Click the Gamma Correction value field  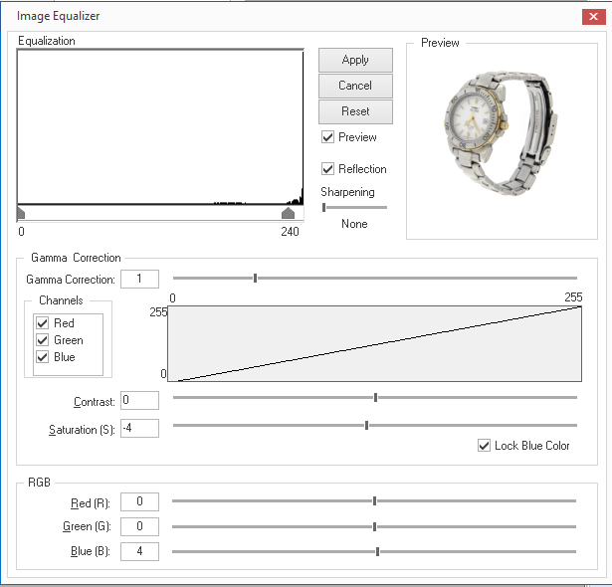(139, 279)
